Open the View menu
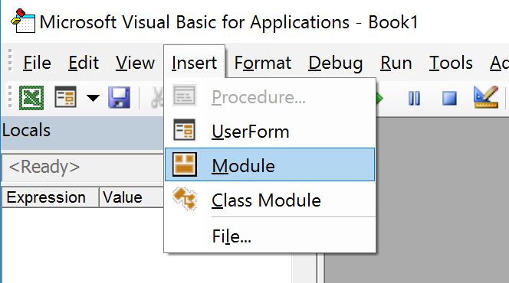The height and width of the screenshot is (283, 509). pos(136,63)
